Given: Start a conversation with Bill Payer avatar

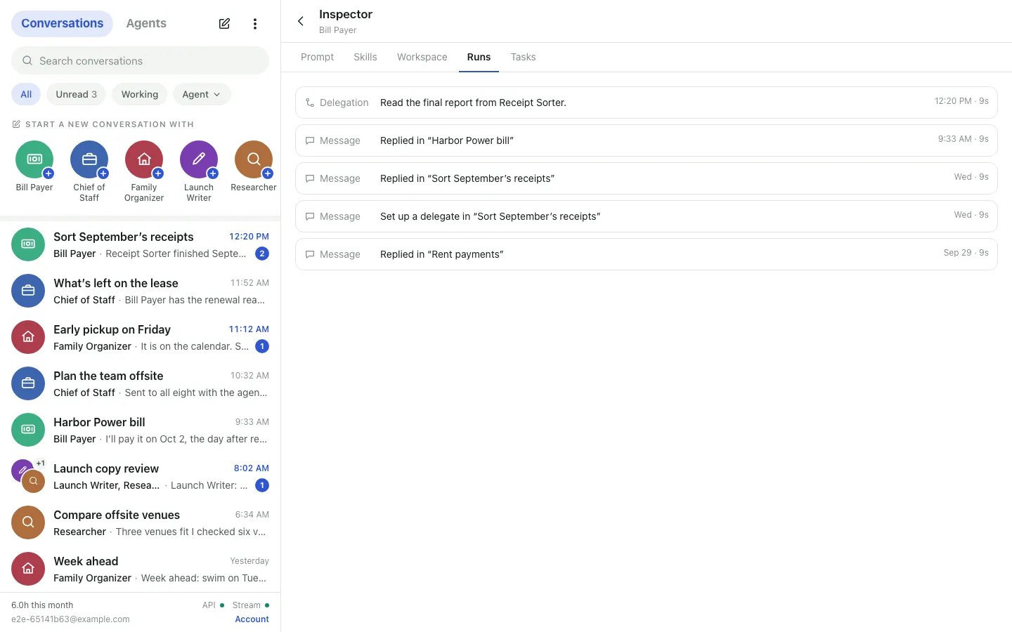Looking at the screenshot, I should point(34,159).
